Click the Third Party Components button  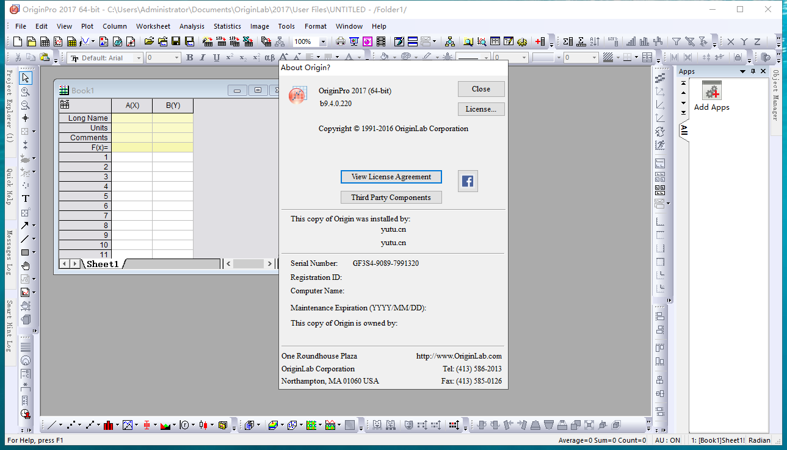coord(391,198)
